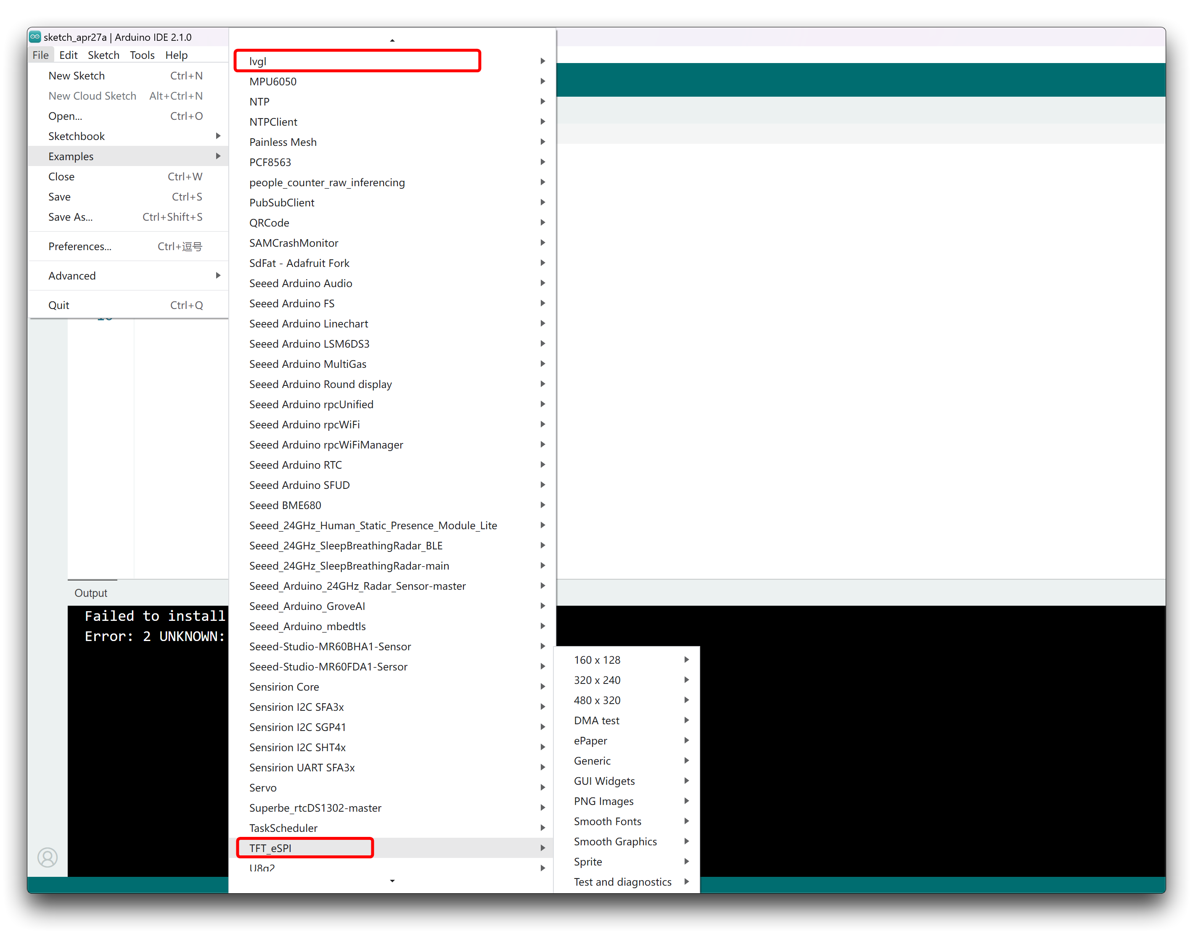Select Sensirion I2C SGP41 examples
Viewport: 1193px width, 934px height.
(x=391, y=727)
